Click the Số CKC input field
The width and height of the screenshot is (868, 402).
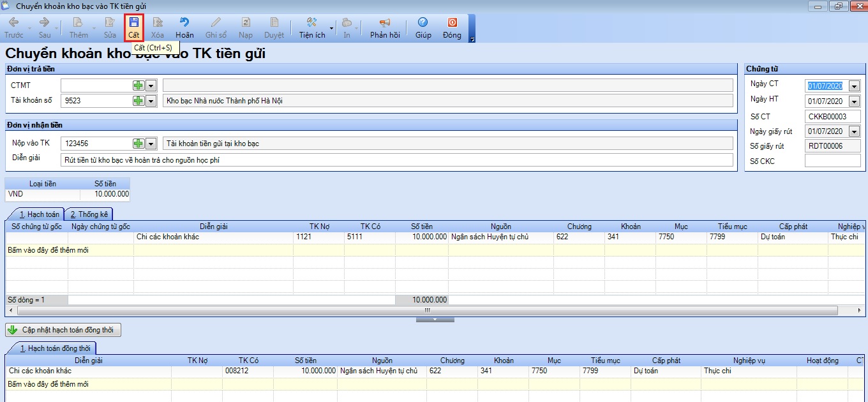(x=832, y=161)
